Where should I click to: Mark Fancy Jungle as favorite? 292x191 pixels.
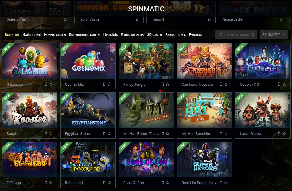(168, 84)
